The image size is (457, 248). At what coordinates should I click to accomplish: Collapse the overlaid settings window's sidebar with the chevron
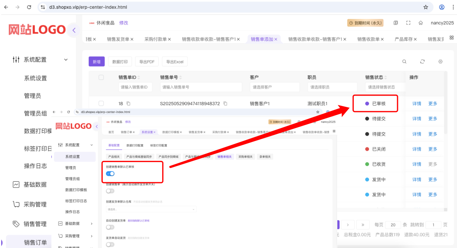pos(97,126)
